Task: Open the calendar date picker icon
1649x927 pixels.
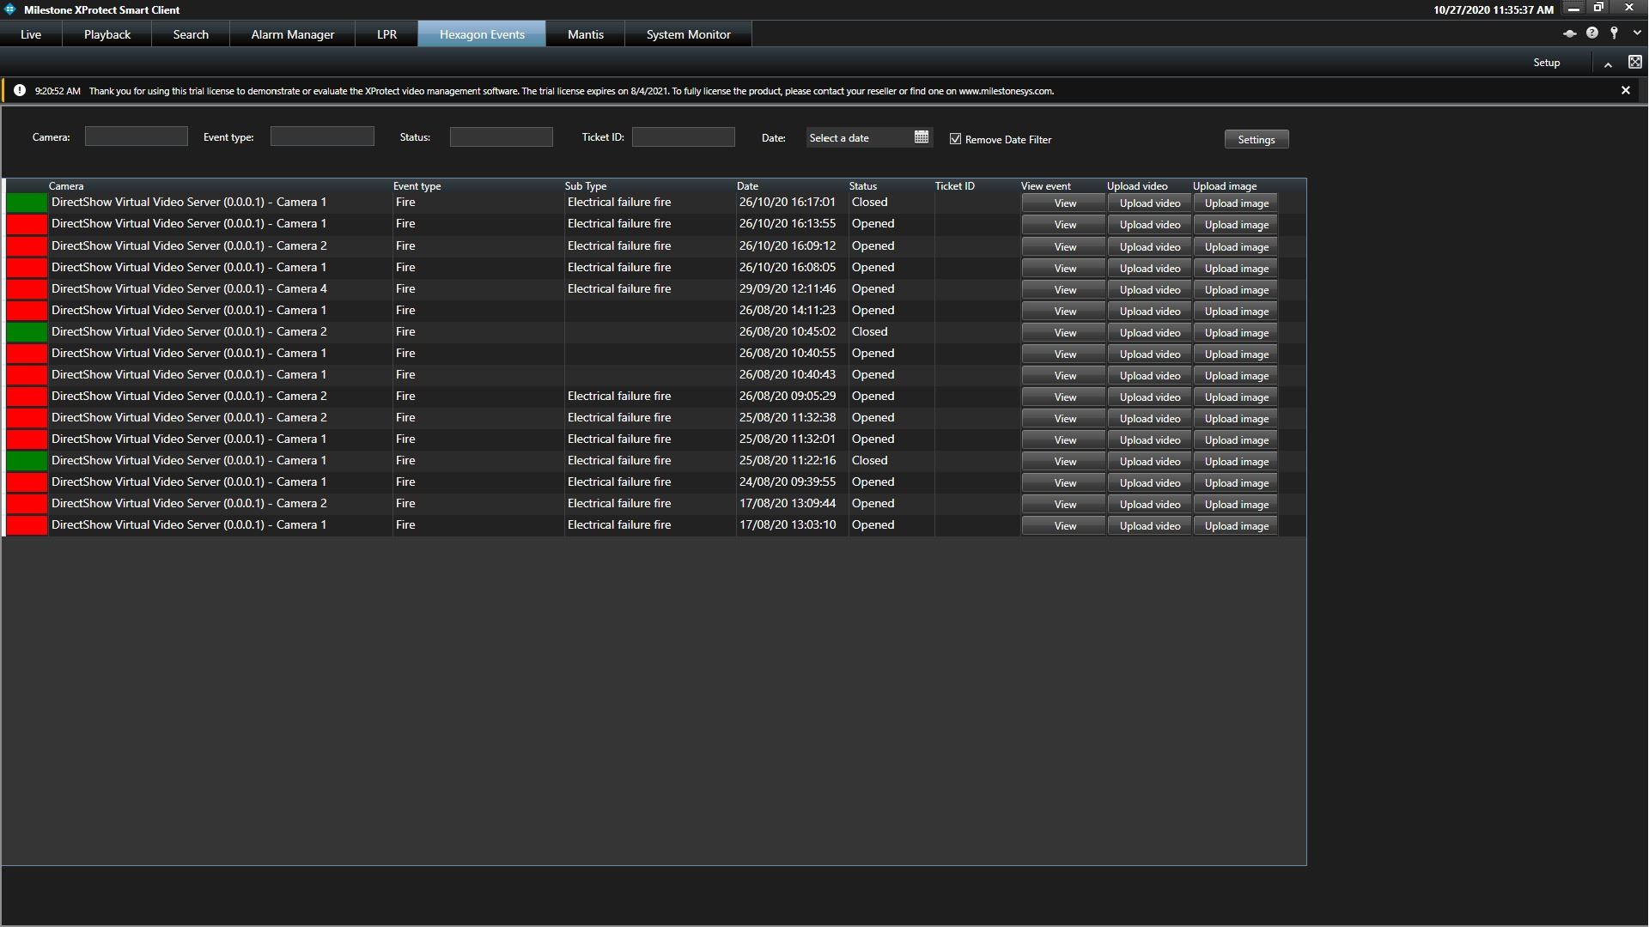Action: [922, 137]
